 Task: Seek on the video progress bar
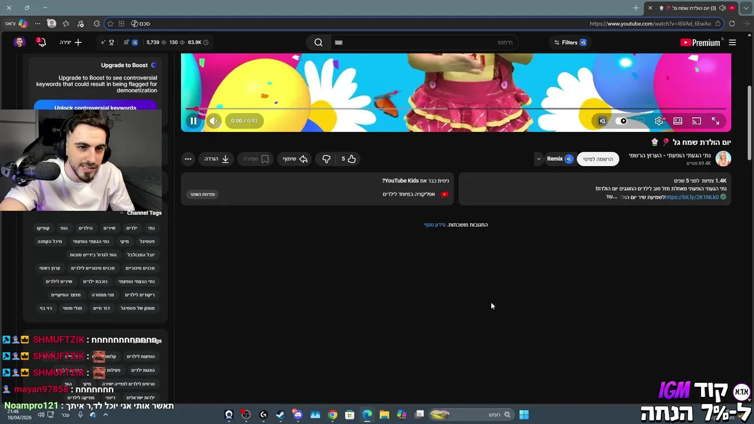point(456,109)
